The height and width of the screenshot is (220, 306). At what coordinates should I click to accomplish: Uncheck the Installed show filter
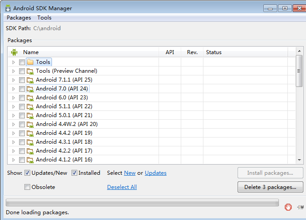click(74, 173)
